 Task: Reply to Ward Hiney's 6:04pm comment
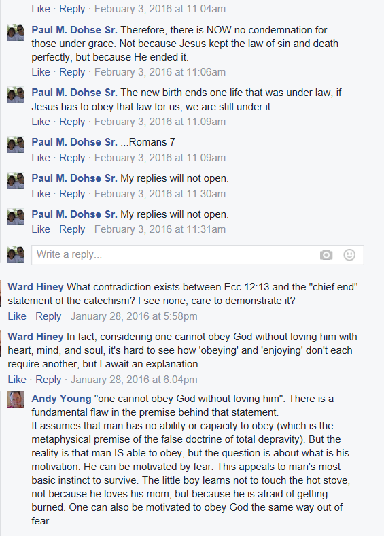point(48,380)
